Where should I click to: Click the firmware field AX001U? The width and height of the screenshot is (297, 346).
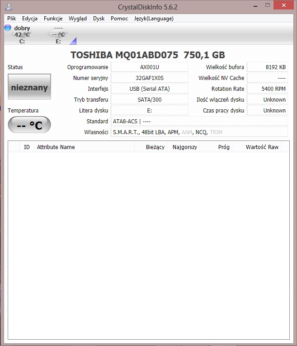150,67
